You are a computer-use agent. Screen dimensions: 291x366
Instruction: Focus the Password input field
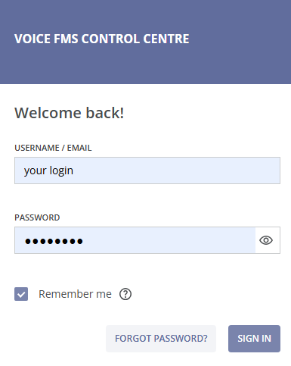[135, 240]
